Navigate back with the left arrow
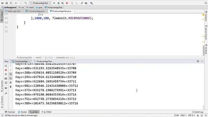The height and width of the screenshot is (117, 208). point(16,3)
